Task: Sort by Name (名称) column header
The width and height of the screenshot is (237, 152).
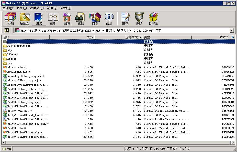Action: tap(26, 37)
